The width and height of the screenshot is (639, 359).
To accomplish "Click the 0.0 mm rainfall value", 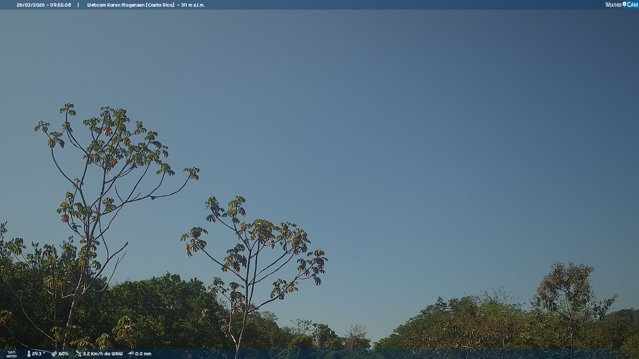I will (143, 354).
